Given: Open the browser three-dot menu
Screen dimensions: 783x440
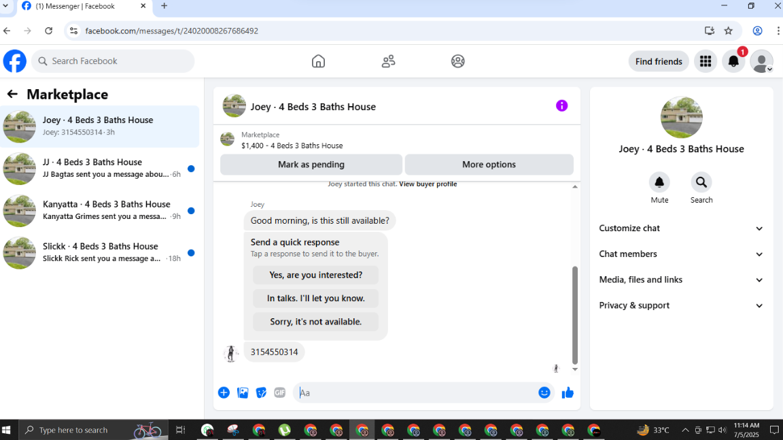Looking at the screenshot, I should pos(778,31).
